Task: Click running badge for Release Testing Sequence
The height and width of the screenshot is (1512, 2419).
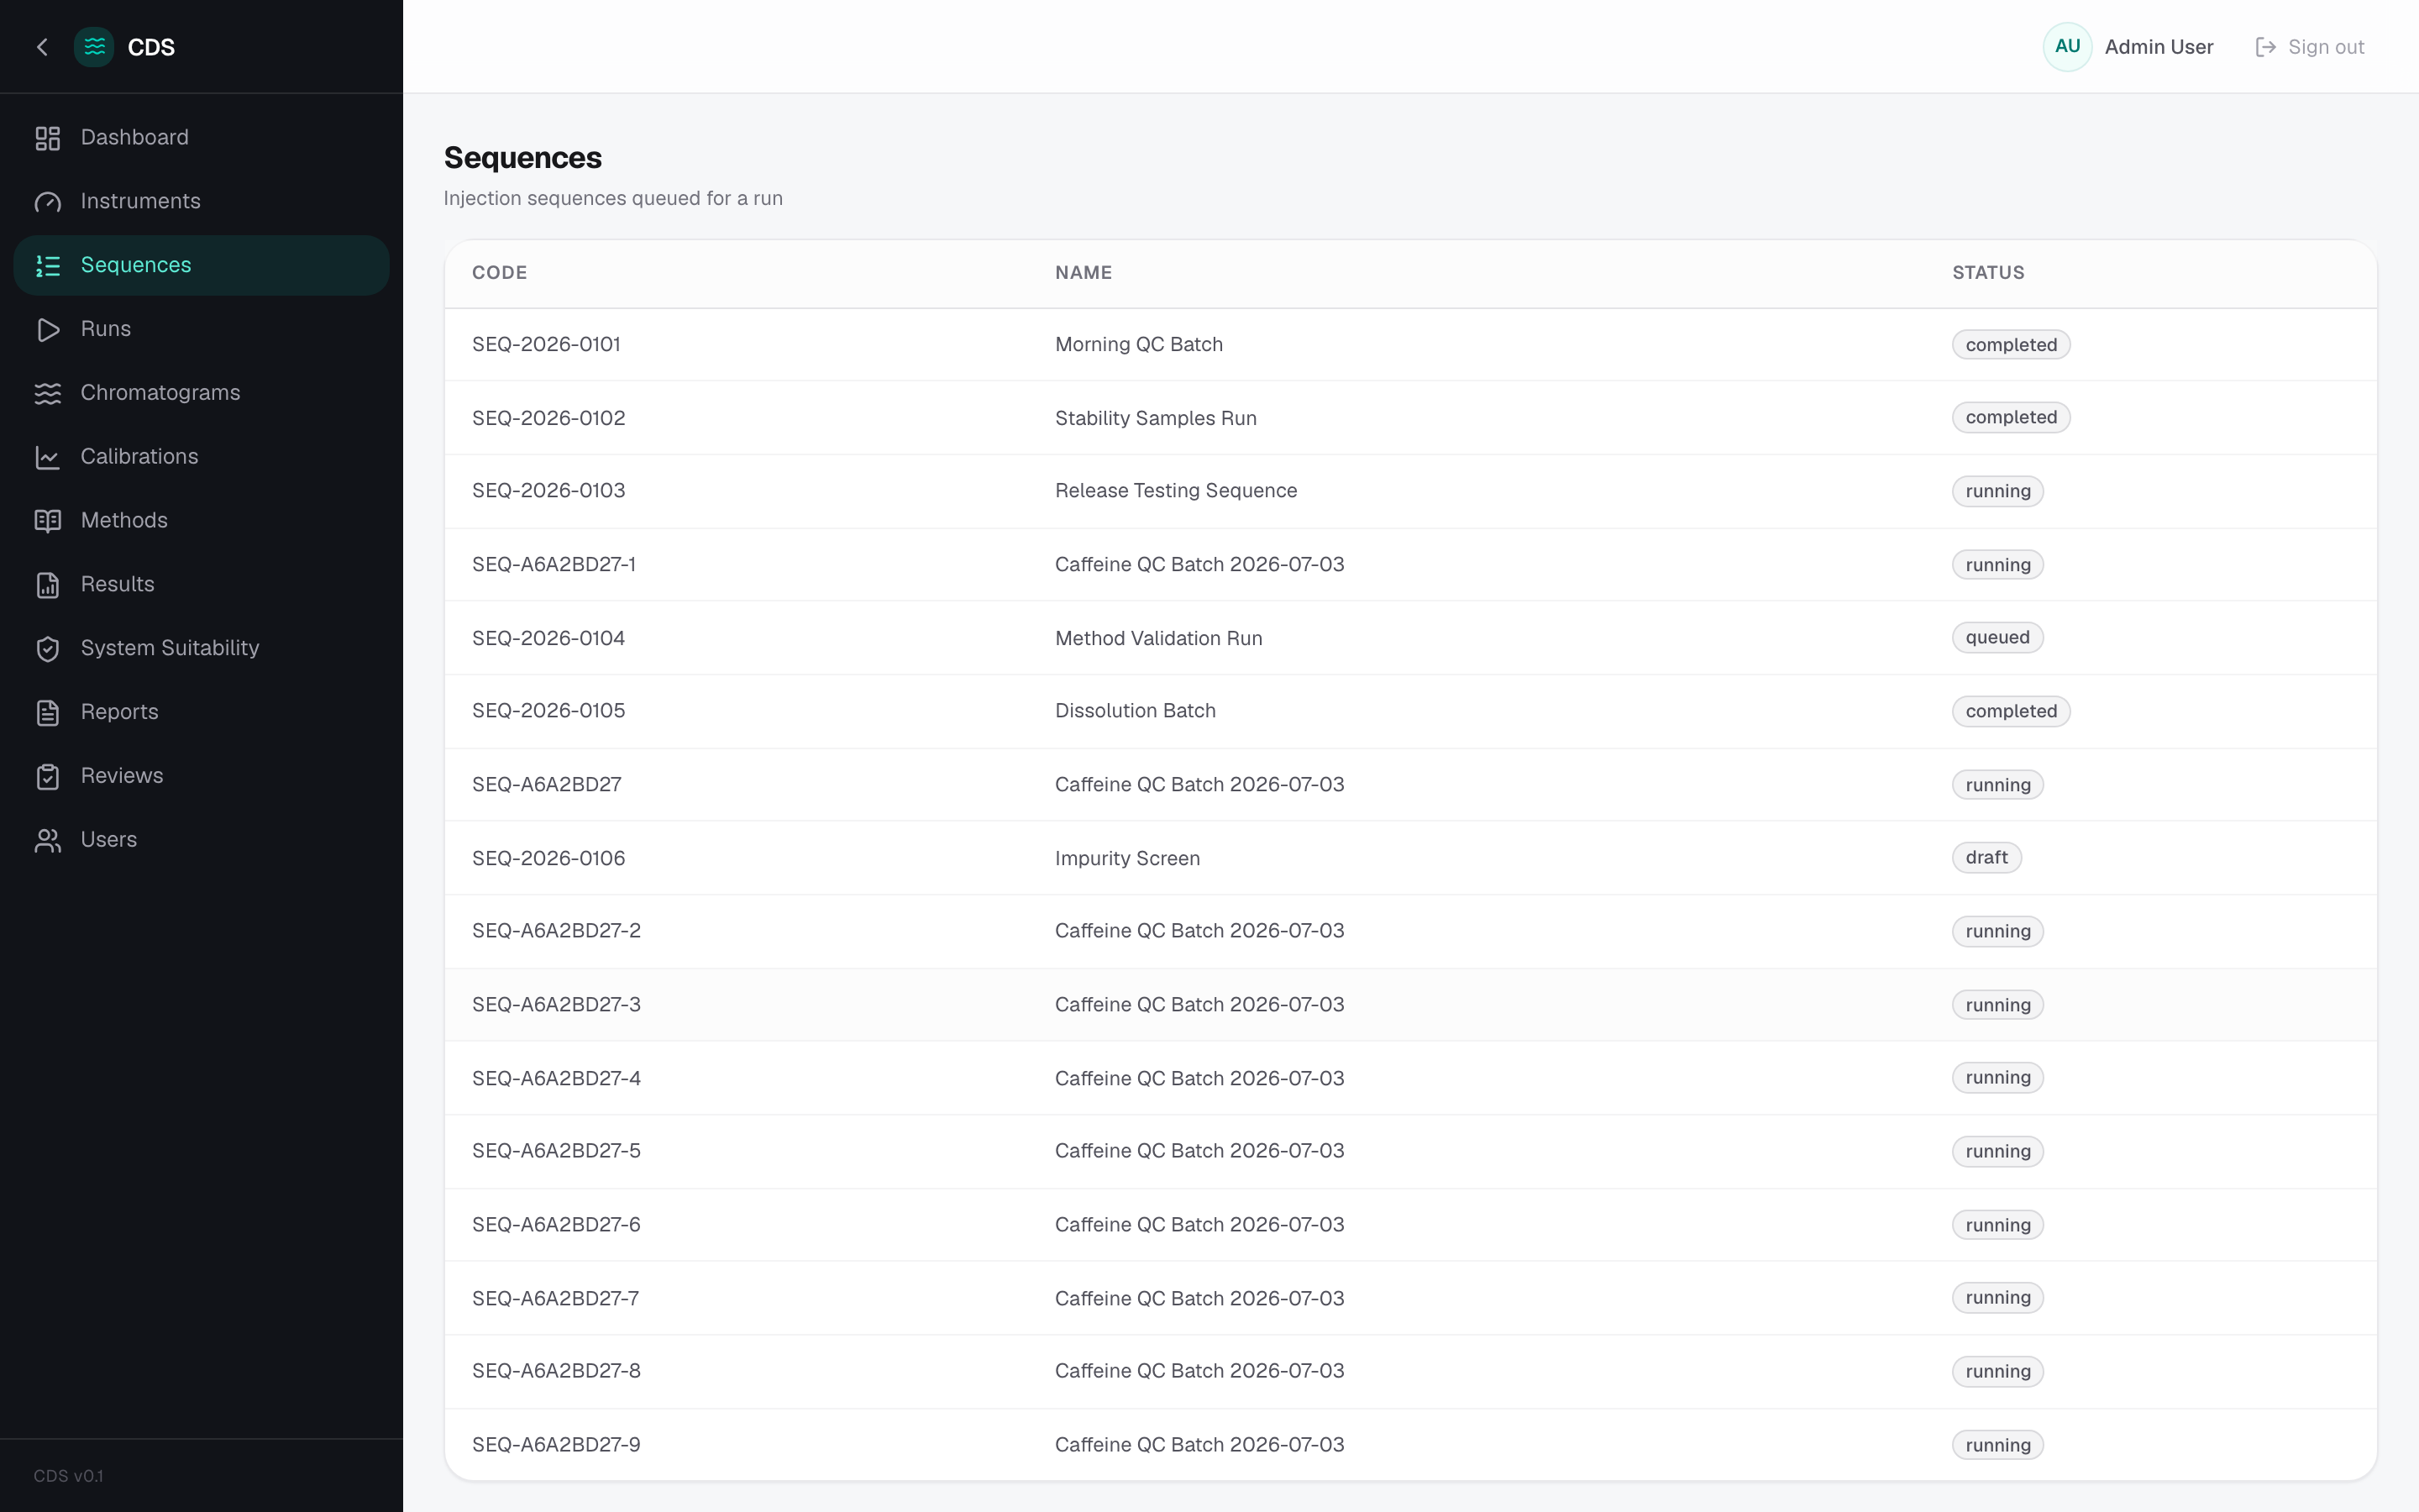Action: point(1998,491)
